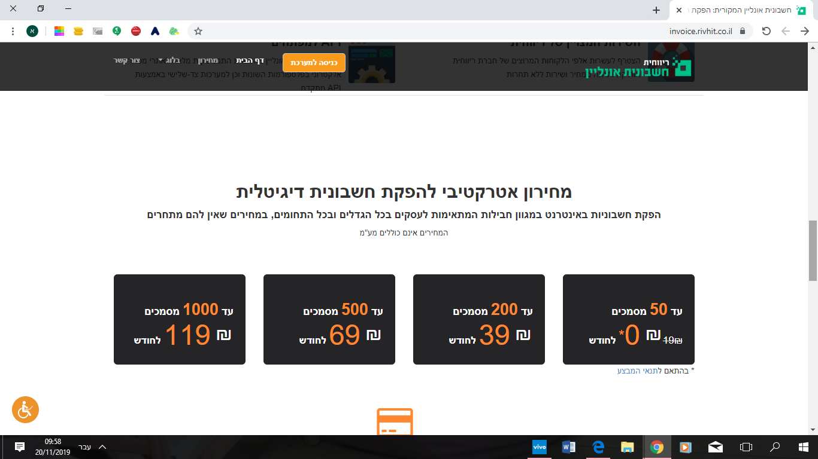Screen dimensions: 818x459
Task: Go to the next page with the right arrow
Action: click(805, 31)
